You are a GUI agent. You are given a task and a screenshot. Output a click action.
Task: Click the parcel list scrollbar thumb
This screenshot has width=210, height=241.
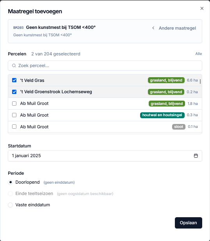tap(200, 82)
